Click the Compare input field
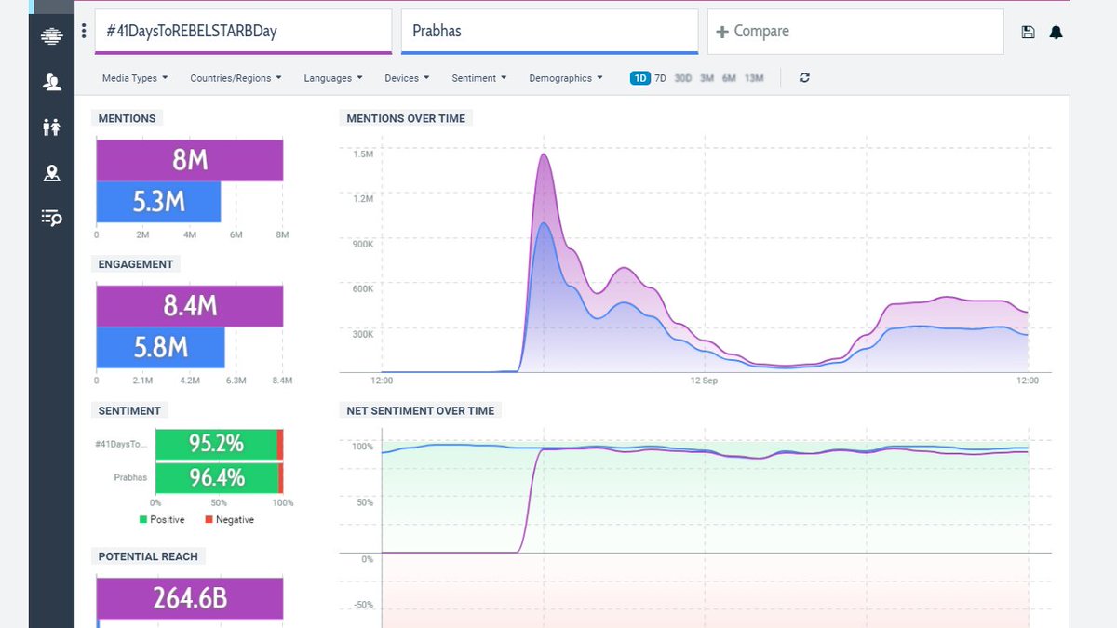The width and height of the screenshot is (1117, 628). click(855, 32)
